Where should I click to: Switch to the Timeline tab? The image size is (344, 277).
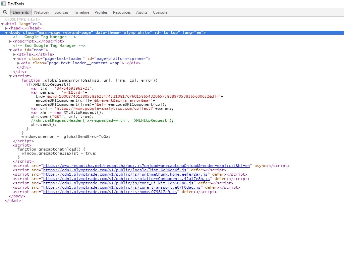point(81,12)
